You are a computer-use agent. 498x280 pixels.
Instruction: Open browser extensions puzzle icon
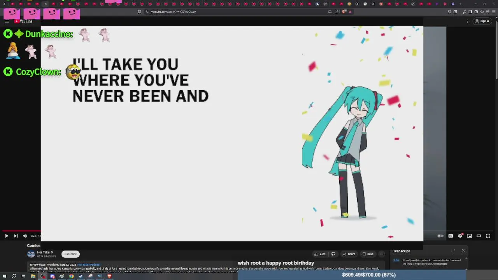(449, 12)
